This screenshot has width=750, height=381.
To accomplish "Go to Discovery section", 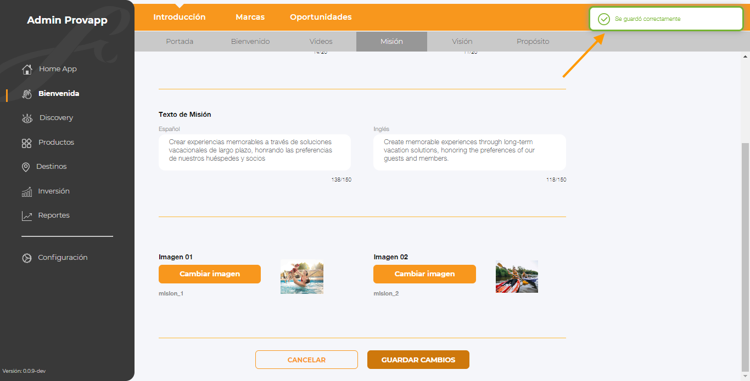I will (x=56, y=118).
